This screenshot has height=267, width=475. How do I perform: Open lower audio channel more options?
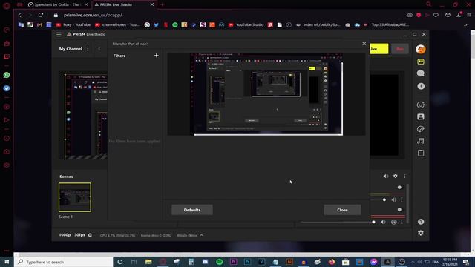(x=402, y=222)
